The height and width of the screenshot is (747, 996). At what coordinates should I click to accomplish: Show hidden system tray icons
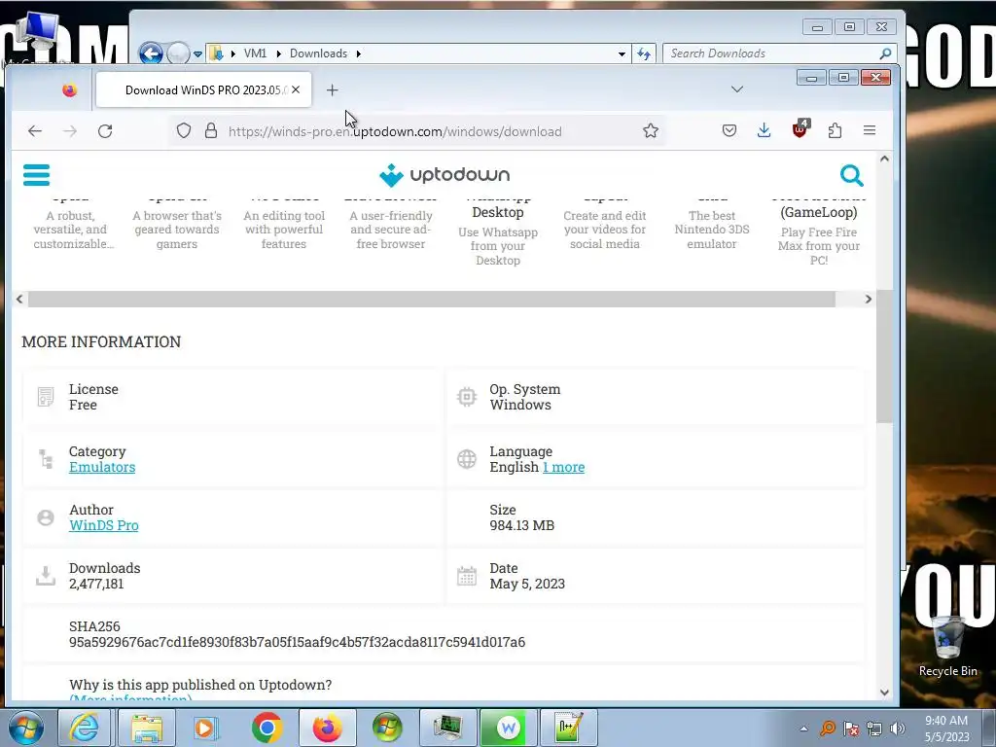pyautogui.click(x=803, y=729)
